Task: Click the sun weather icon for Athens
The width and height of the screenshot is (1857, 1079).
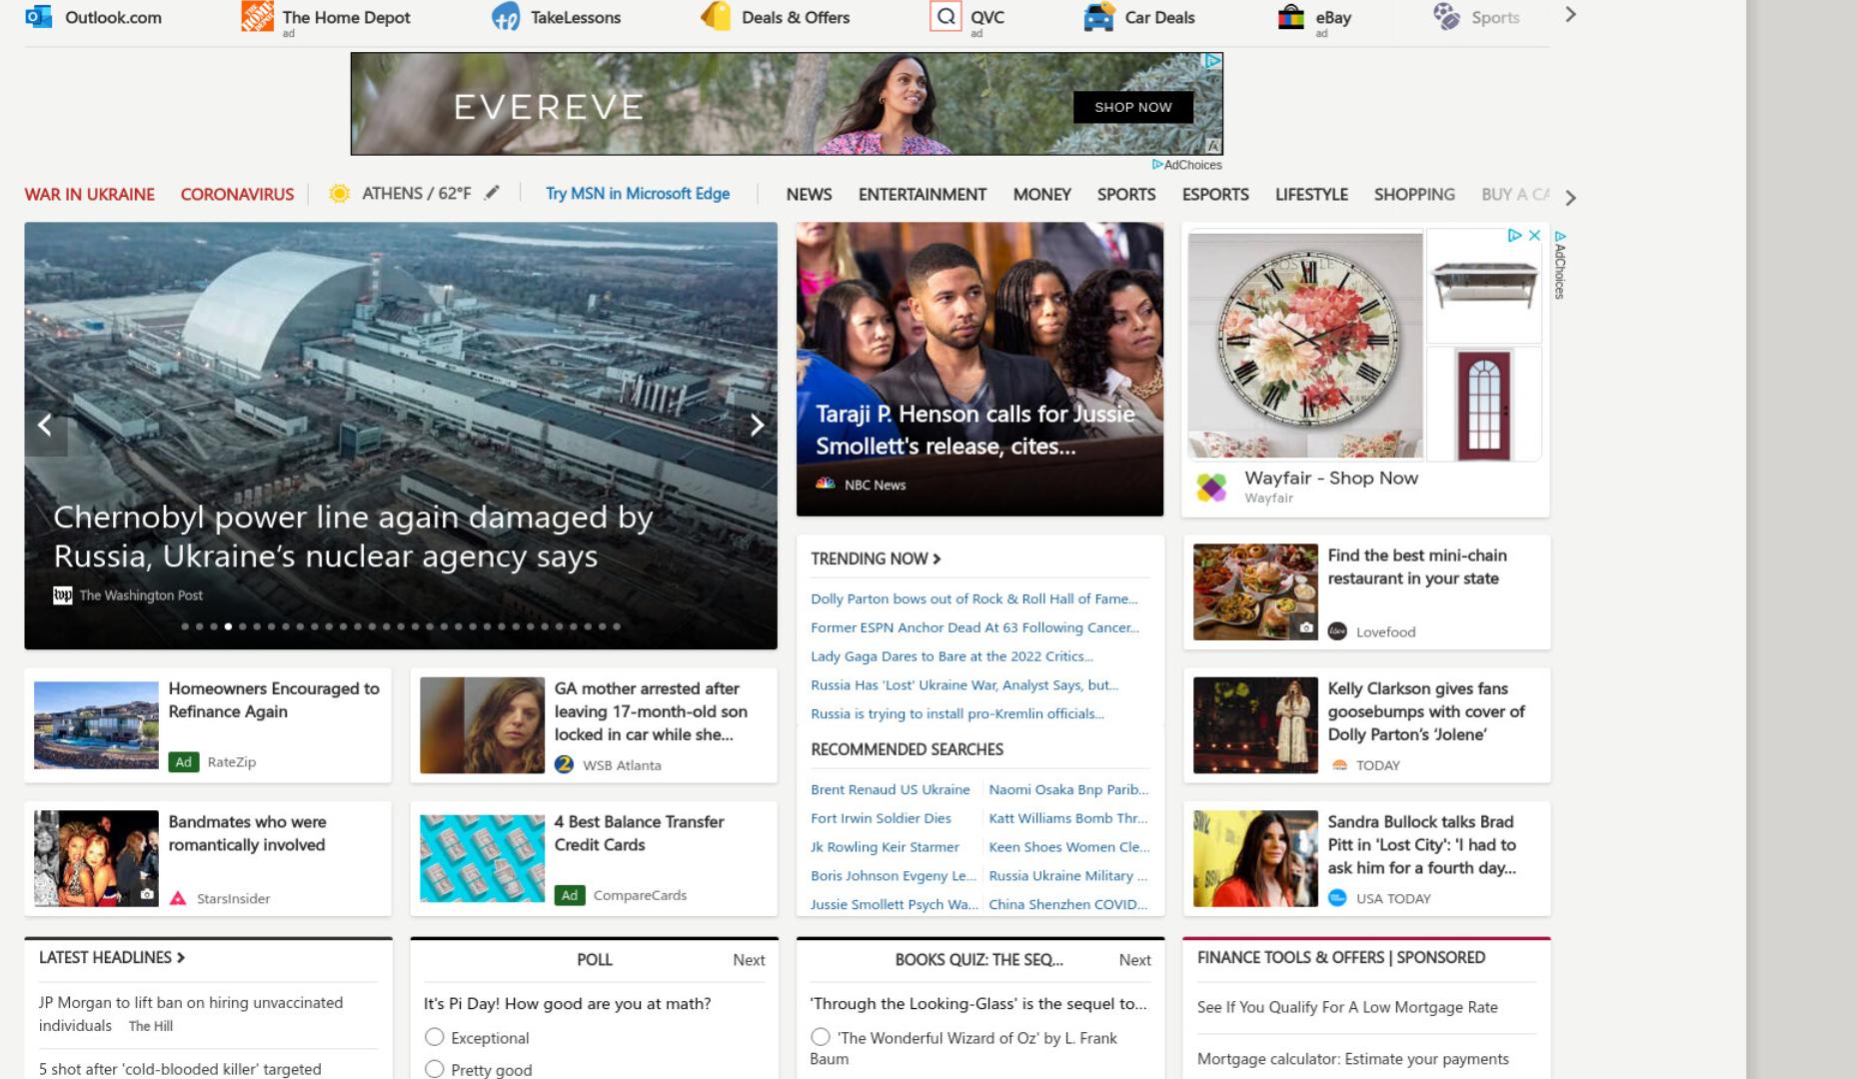Action: pyautogui.click(x=340, y=193)
